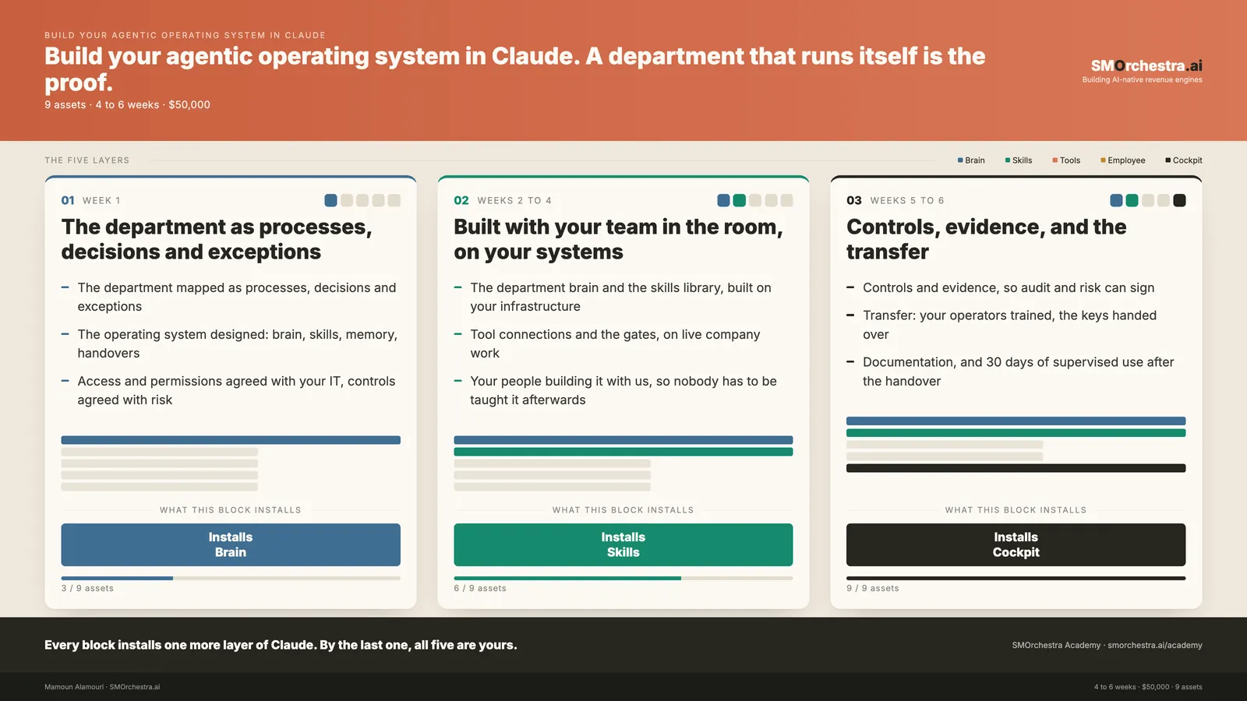
Task: Click bullet 'The department mapped as processes'
Action: point(237,297)
